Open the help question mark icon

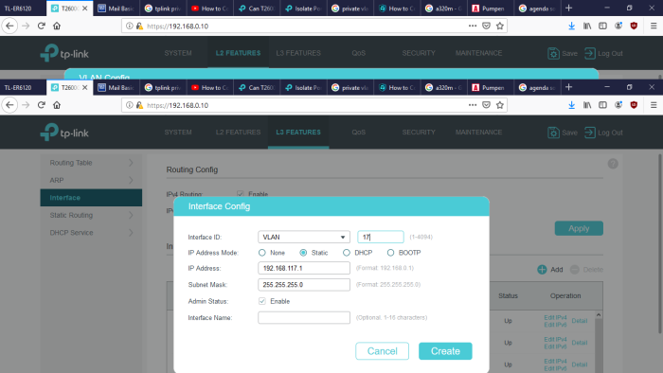pos(613,164)
